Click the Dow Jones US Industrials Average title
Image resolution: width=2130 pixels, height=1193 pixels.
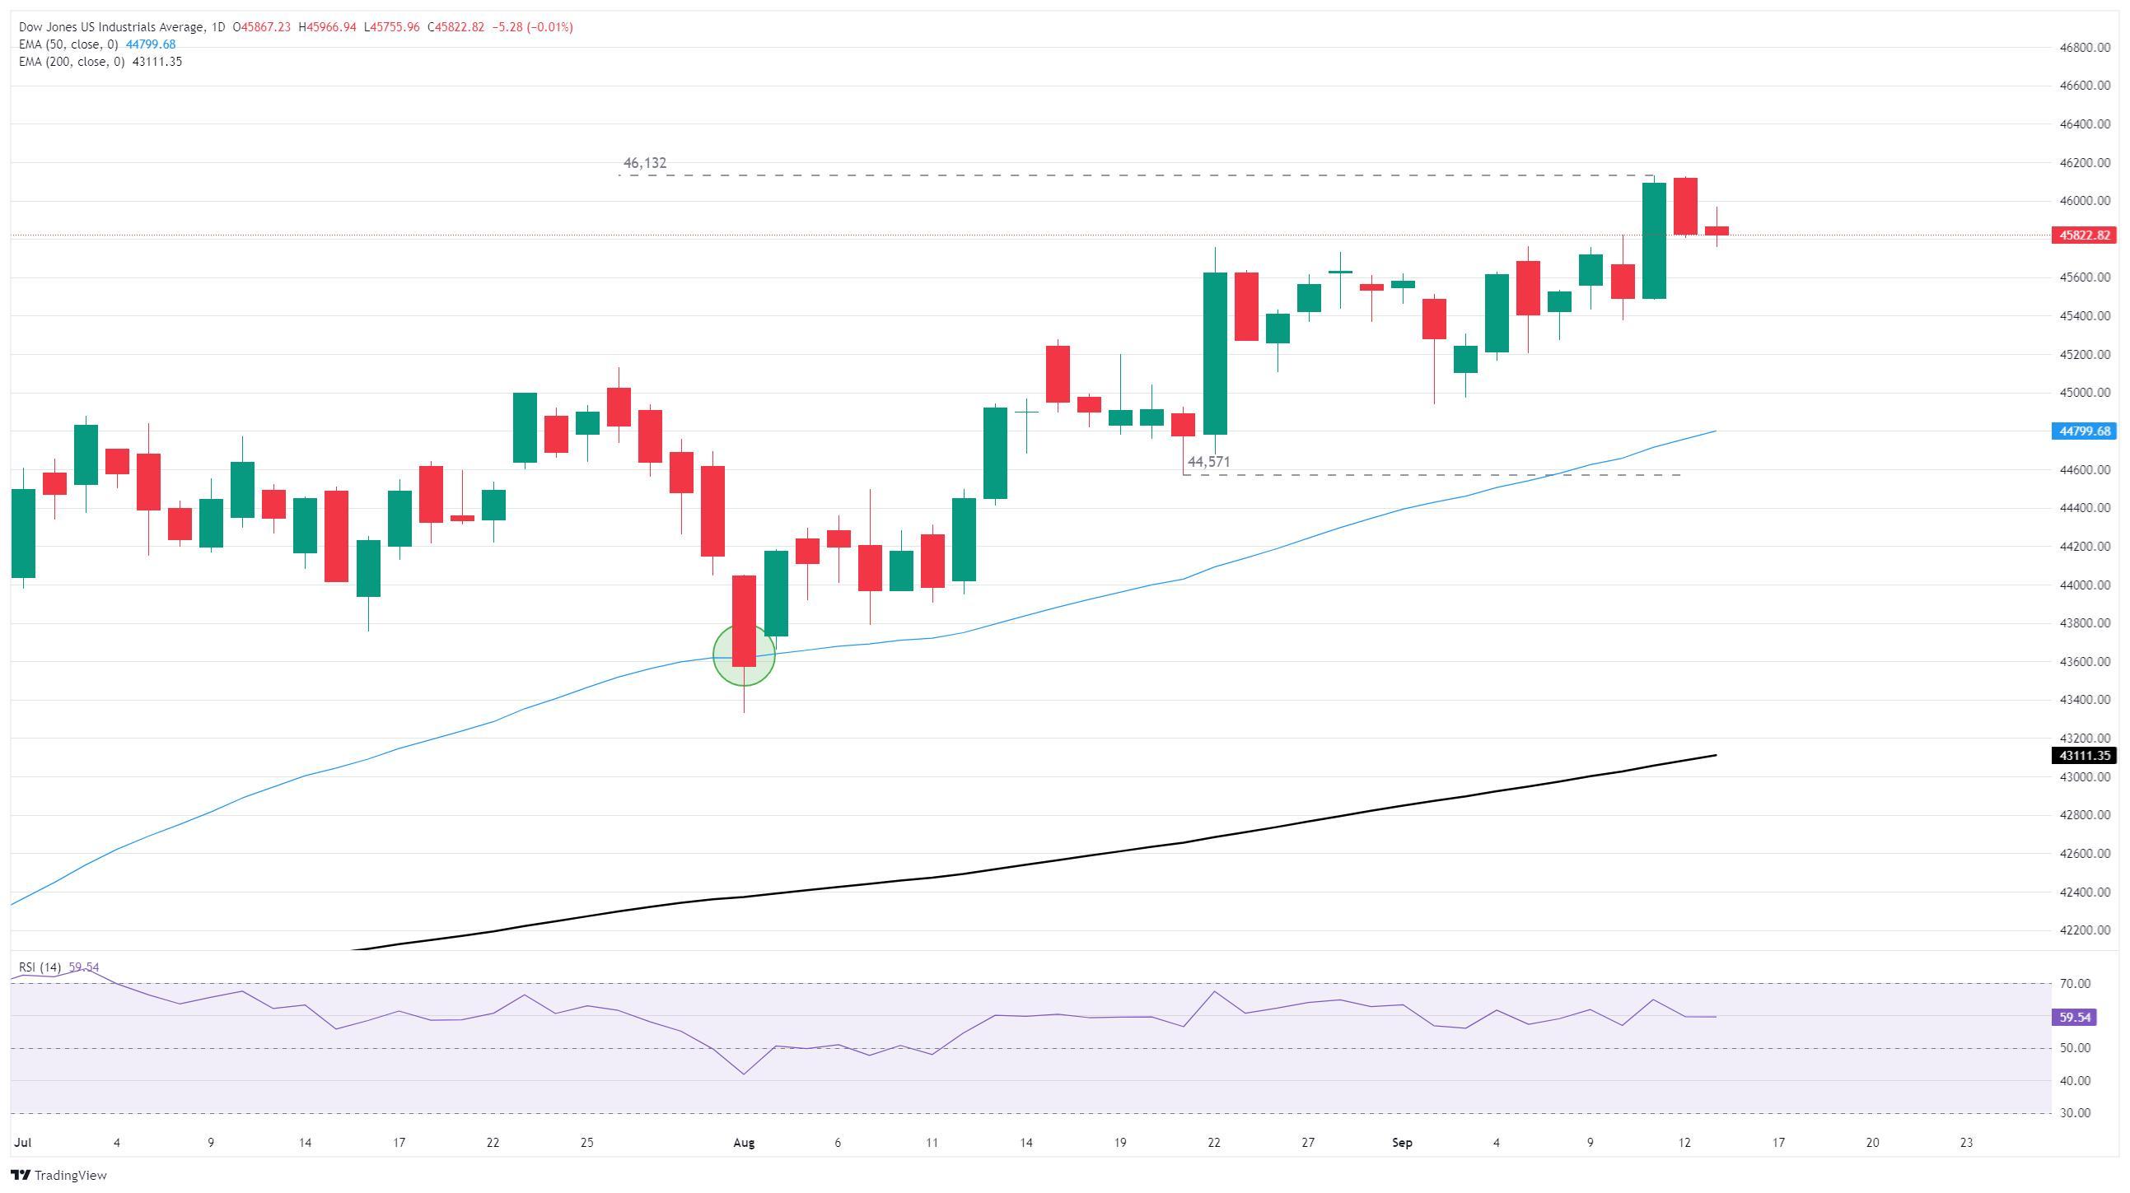[x=111, y=27]
